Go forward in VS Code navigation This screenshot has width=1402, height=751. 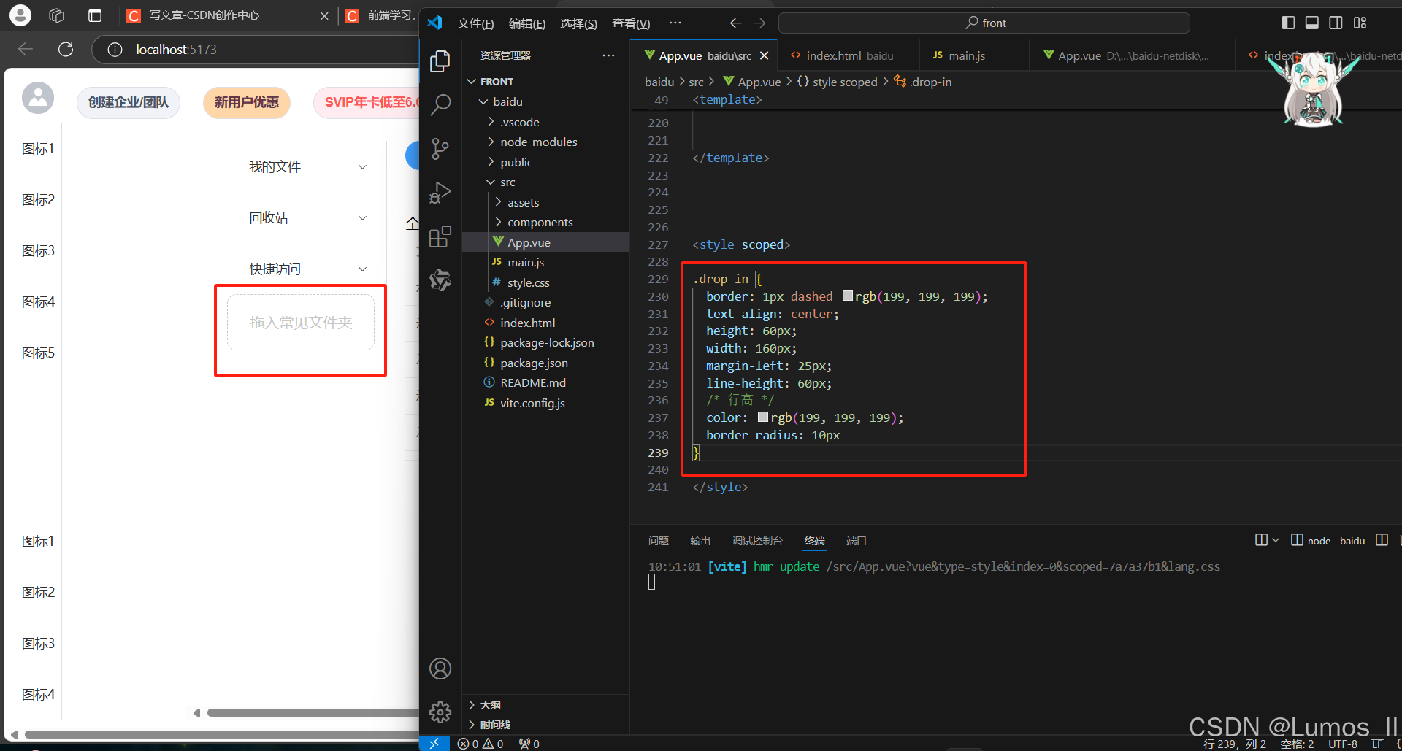760,23
